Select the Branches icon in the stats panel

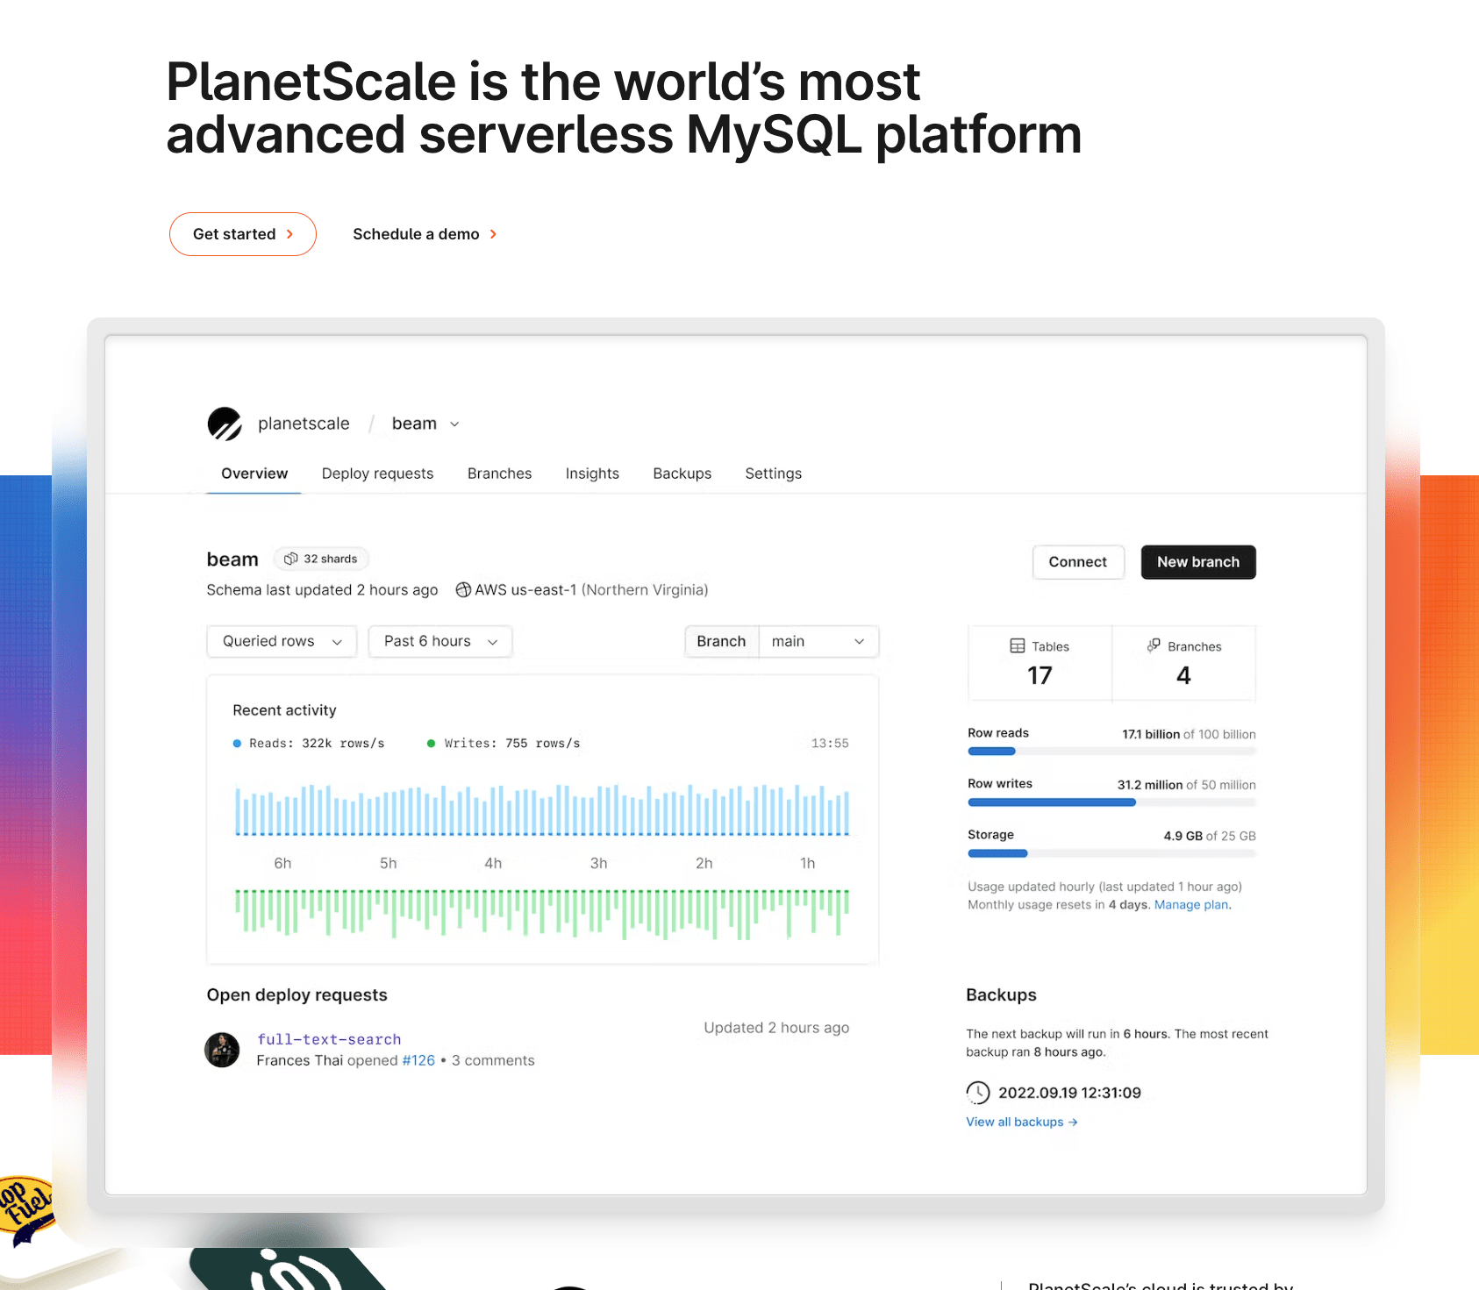tap(1154, 646)
